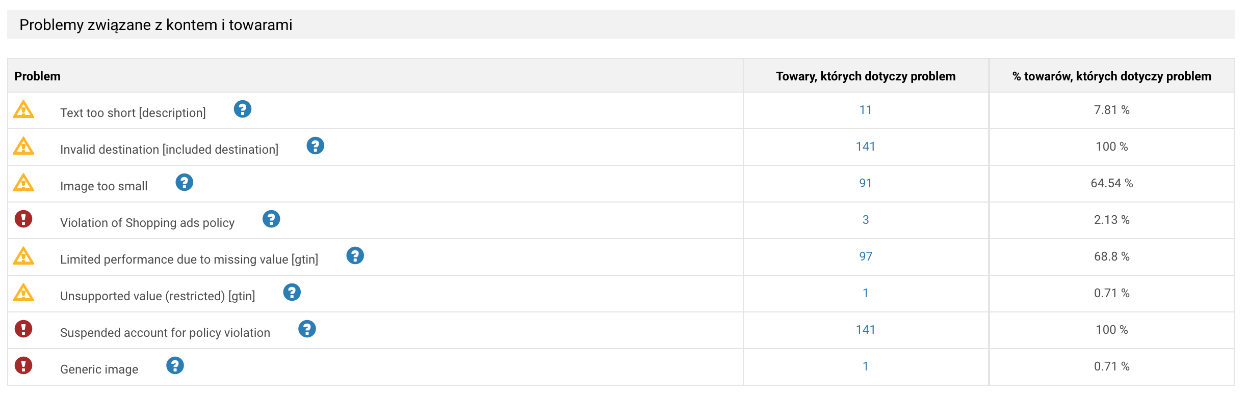Viewport: 1248px width, 402px height.
Task: Click red error icon for Suspended account
Action: coord(23,329)
